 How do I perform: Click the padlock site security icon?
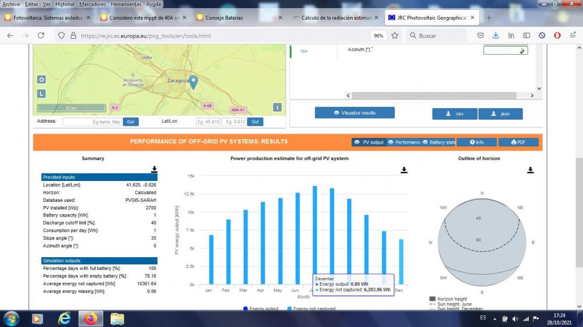pos(73,35)
